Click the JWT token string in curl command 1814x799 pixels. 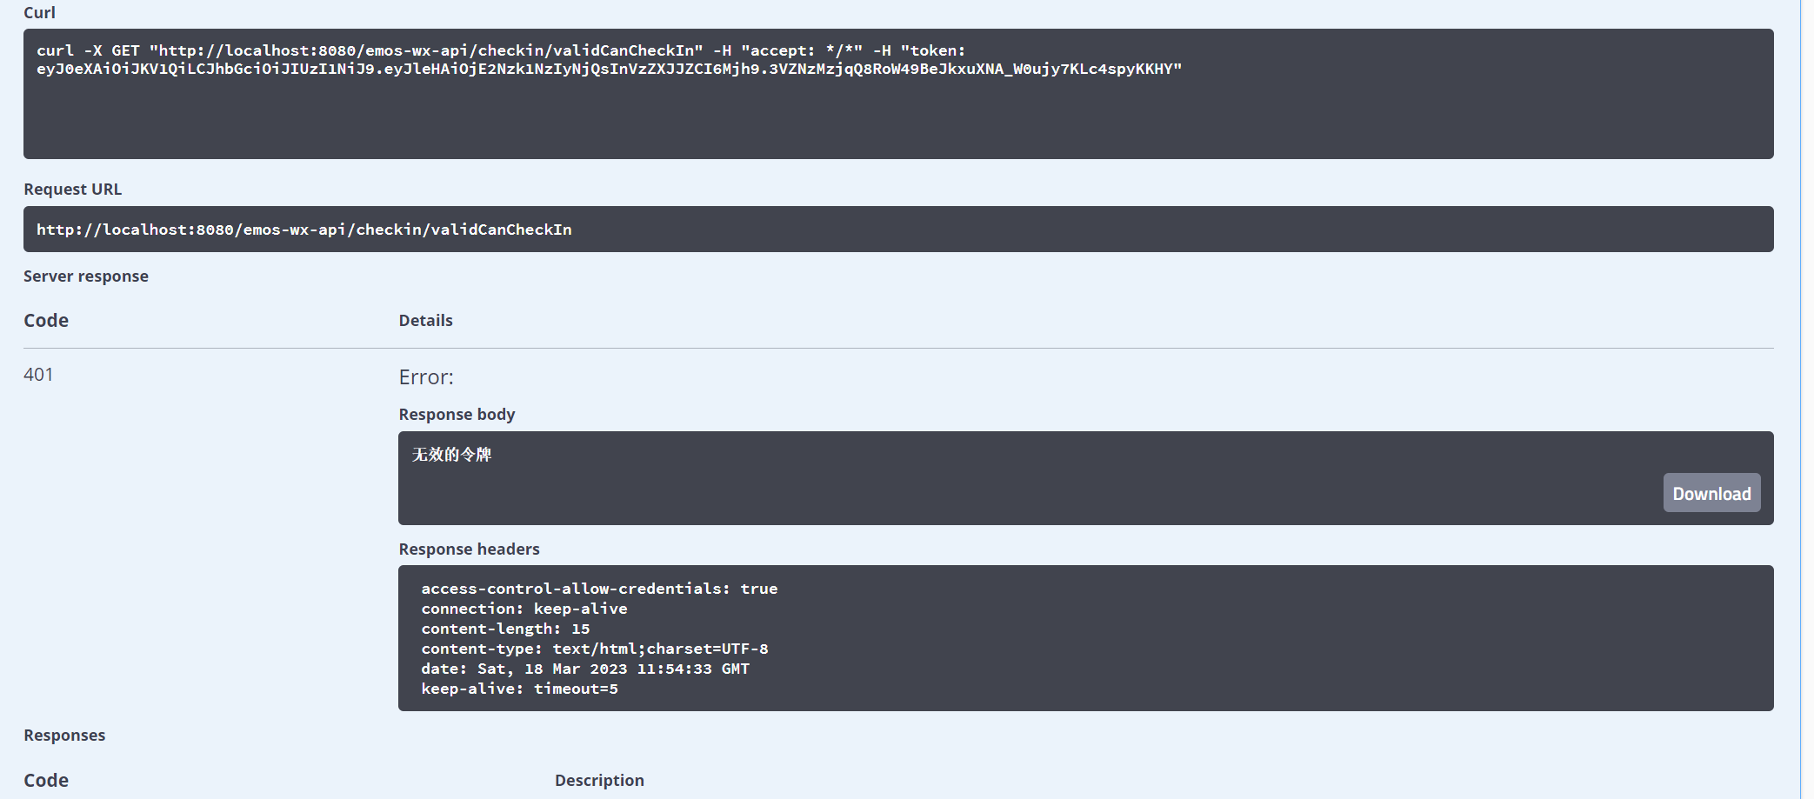(609, 70)
